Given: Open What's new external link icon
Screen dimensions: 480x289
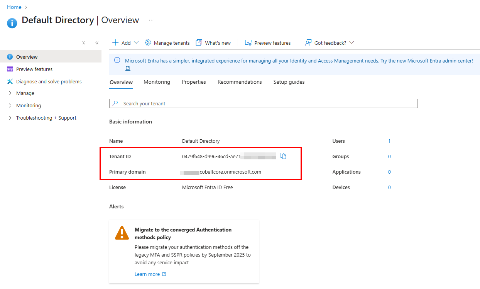Looking at the screenshot, I should tap(199, 43).
